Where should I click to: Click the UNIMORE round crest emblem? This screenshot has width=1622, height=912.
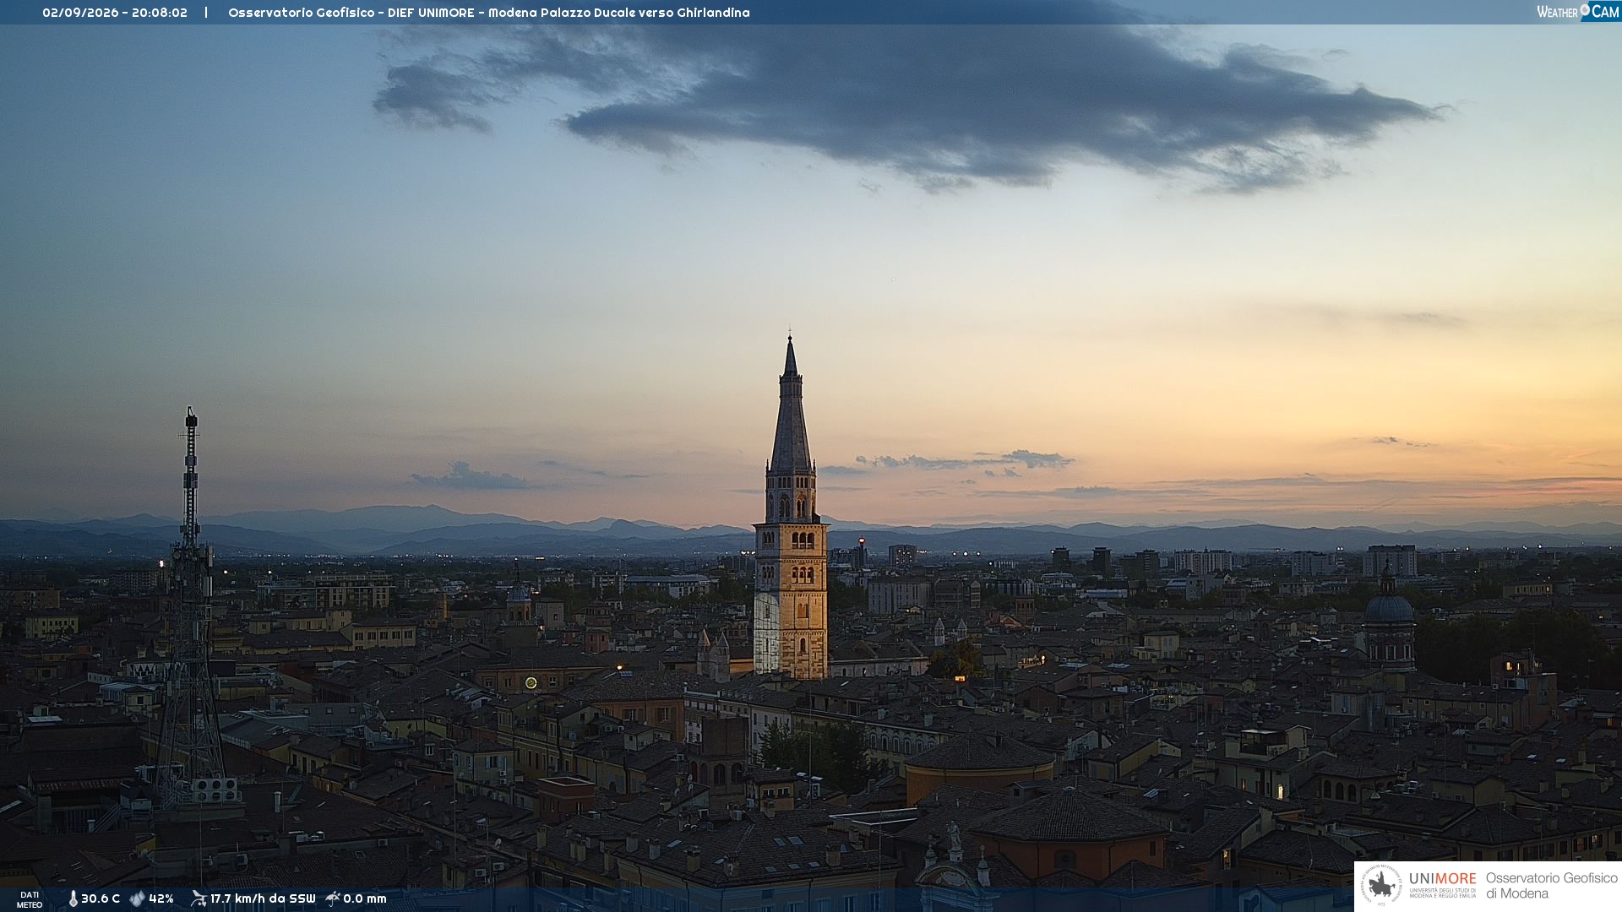(1381, 886)
